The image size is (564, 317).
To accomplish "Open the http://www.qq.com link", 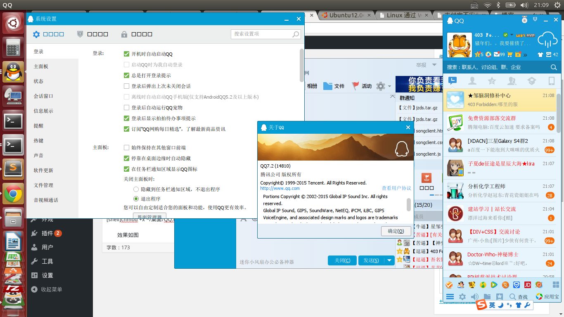I will pyautogui.click(x=280, y=189).
